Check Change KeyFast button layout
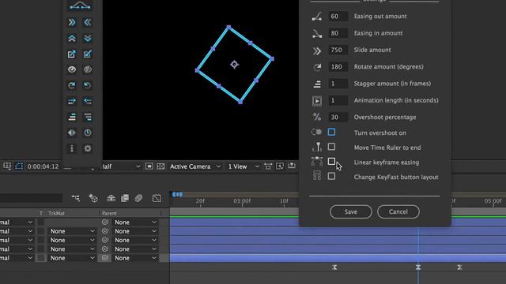Viewport: 506px width, 284px height. point(331,176)
